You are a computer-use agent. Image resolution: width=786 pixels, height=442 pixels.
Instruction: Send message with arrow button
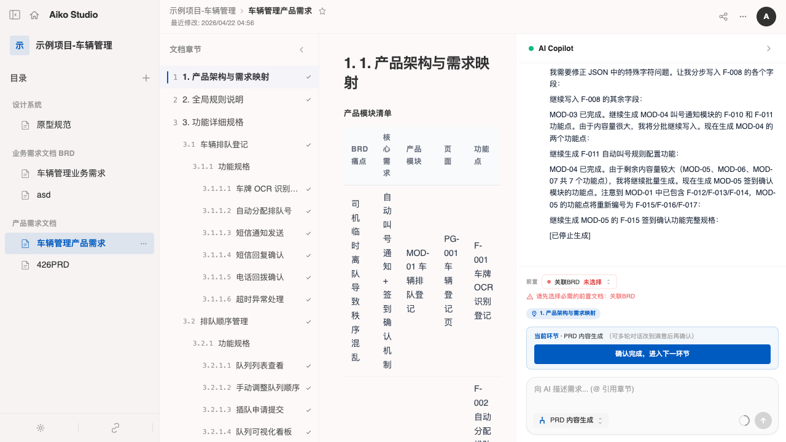click(763, 420)
